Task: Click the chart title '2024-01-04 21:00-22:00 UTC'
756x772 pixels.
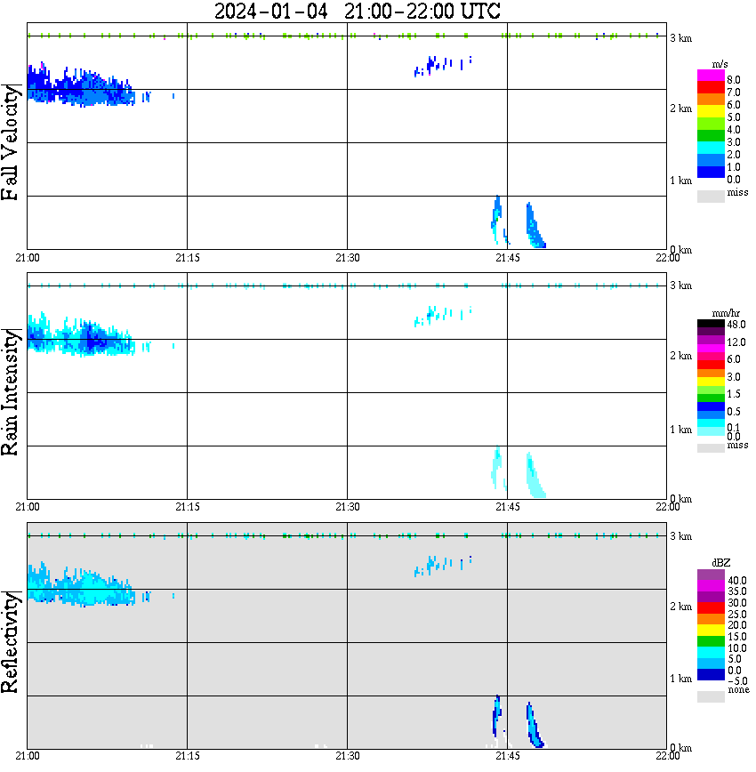Action: 357,11
